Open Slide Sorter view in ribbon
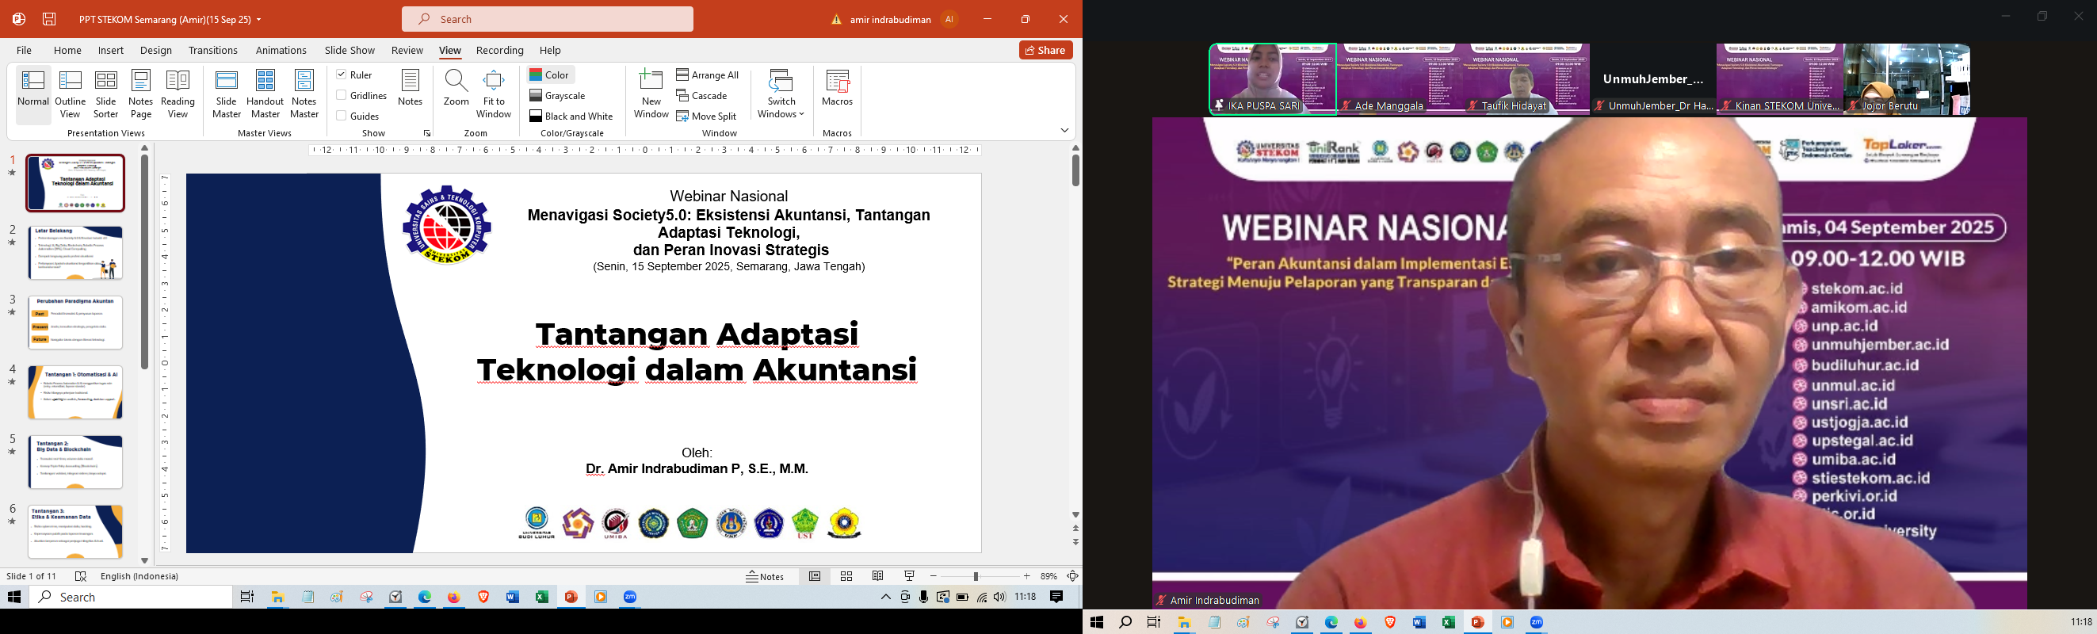Image resolution: width=2097 pixels, height=634 pixels. pyautogui.click(x=106, y=94)
